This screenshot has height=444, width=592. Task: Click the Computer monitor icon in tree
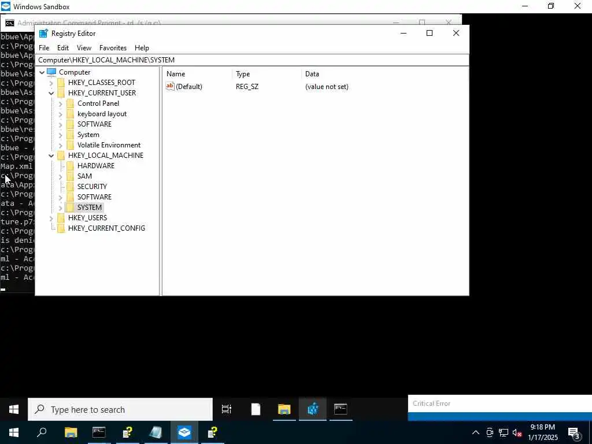(x=51, y=72)
